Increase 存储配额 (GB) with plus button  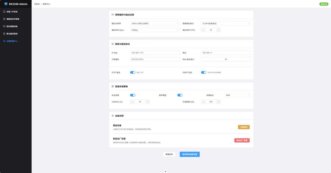(218, 102)
